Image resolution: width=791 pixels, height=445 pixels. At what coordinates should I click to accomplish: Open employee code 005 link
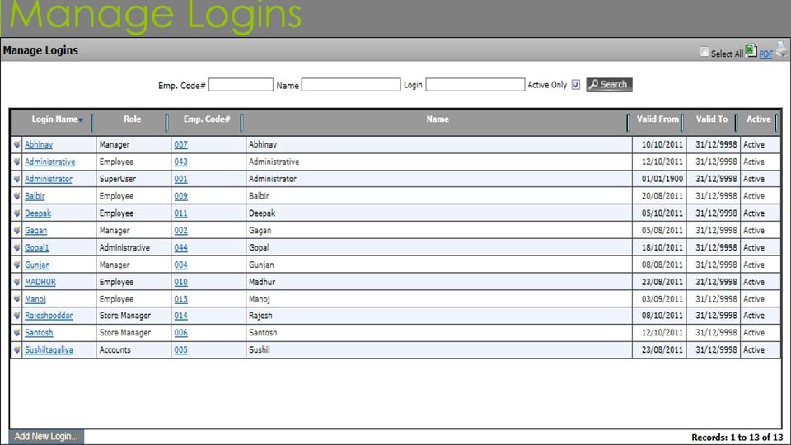pos(181,350)
